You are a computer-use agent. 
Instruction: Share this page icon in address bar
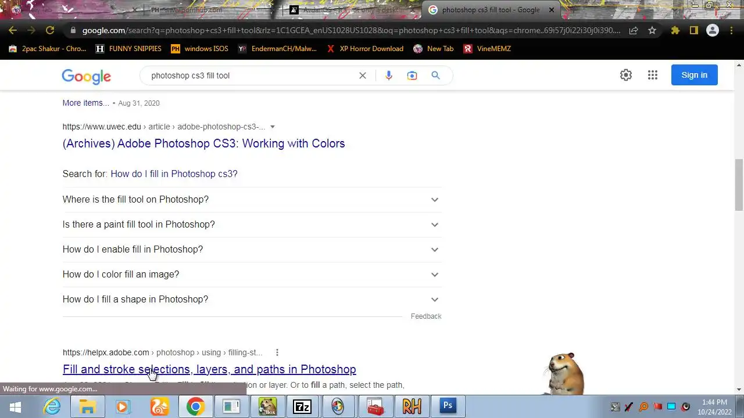coord(634,30)
